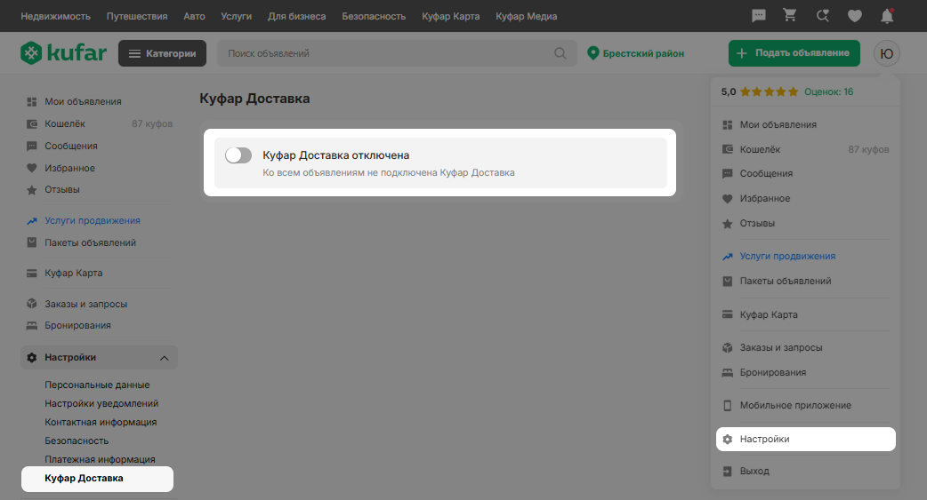The height and width of the screenshot is (500, 927).
Task: Collapse the Настройки section chevron in sidebar
Action: point(164,358)
